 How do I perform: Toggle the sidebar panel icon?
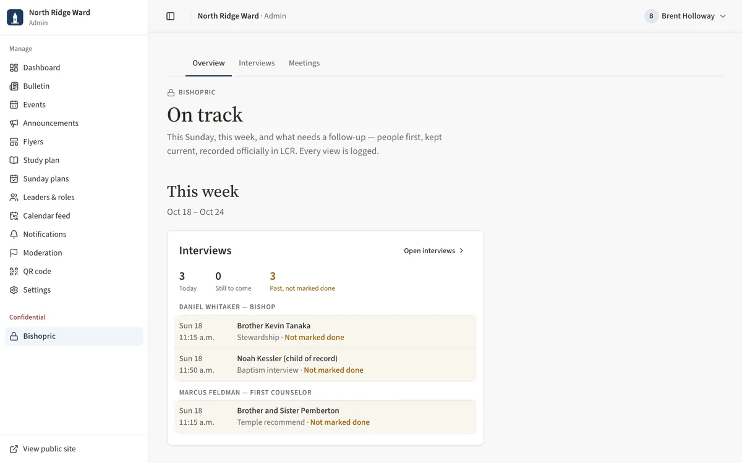pos(171,16)
